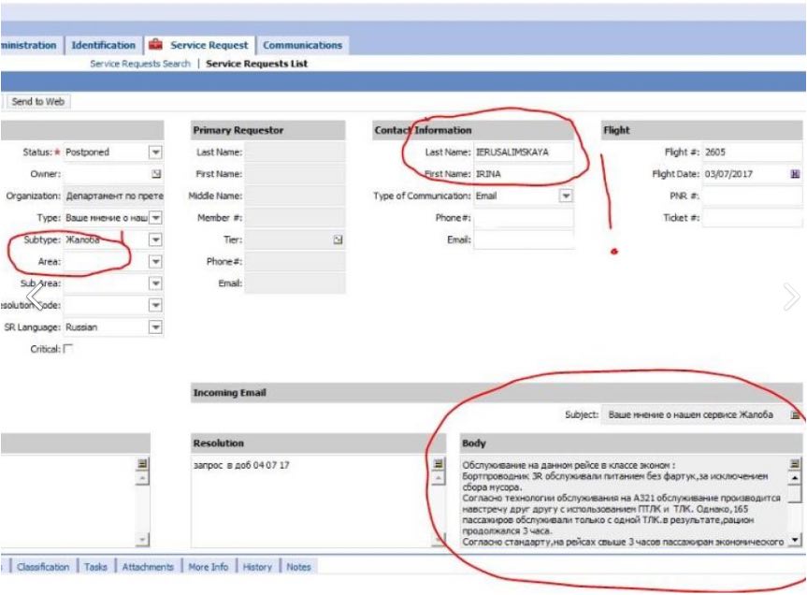Click the Primary Requestor Last Name field
Image resolution: width=807 pixels, height=595 pixels.
(295, 152)
